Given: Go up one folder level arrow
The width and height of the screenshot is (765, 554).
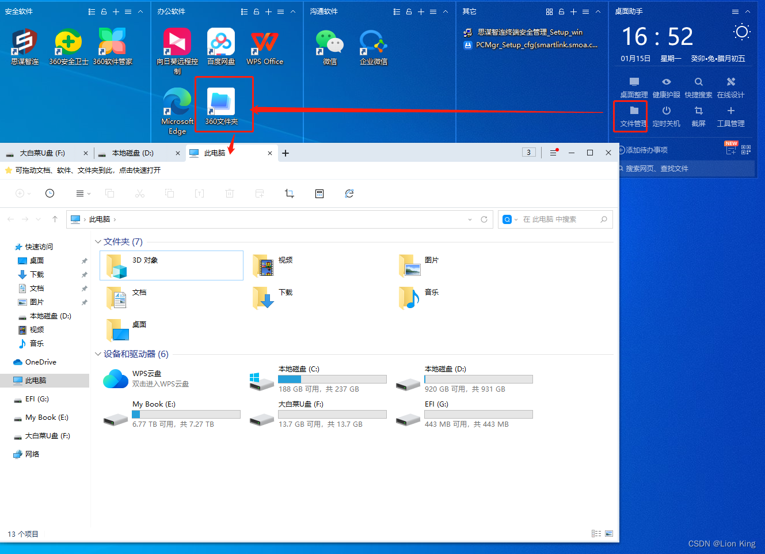Looking at the screenshot, I should click(x=55, y=219).
